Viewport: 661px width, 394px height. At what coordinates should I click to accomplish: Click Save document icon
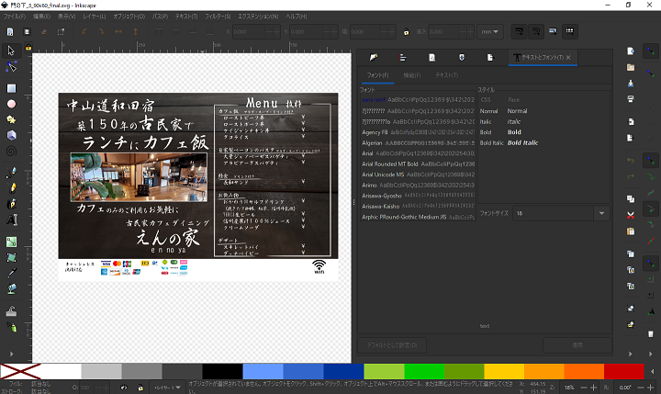point(631,83)
